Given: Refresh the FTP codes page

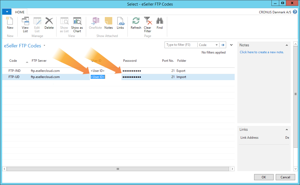Looking at the screenshot, I should 136,23.
